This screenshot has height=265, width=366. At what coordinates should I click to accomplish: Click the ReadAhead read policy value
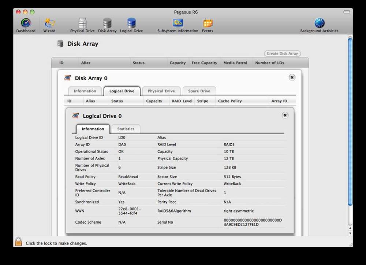pos(128,177)
